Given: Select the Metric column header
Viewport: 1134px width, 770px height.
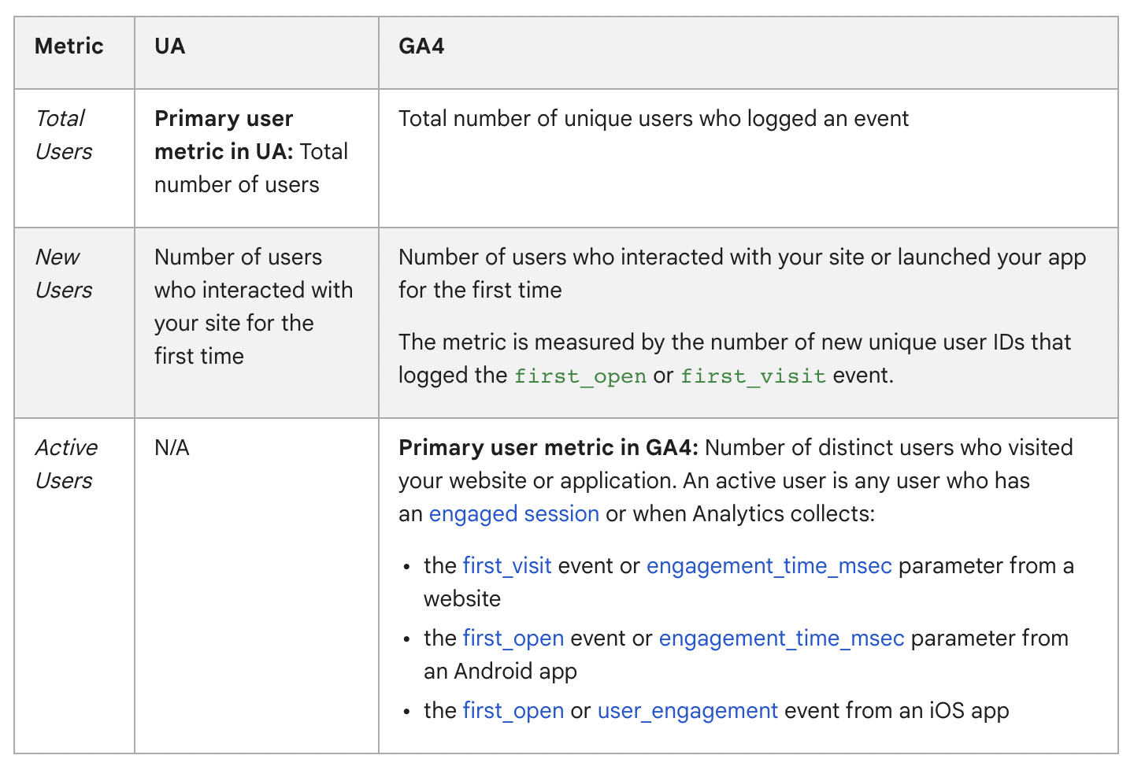Looking at the screenshot, I should [x=74, y=53].
